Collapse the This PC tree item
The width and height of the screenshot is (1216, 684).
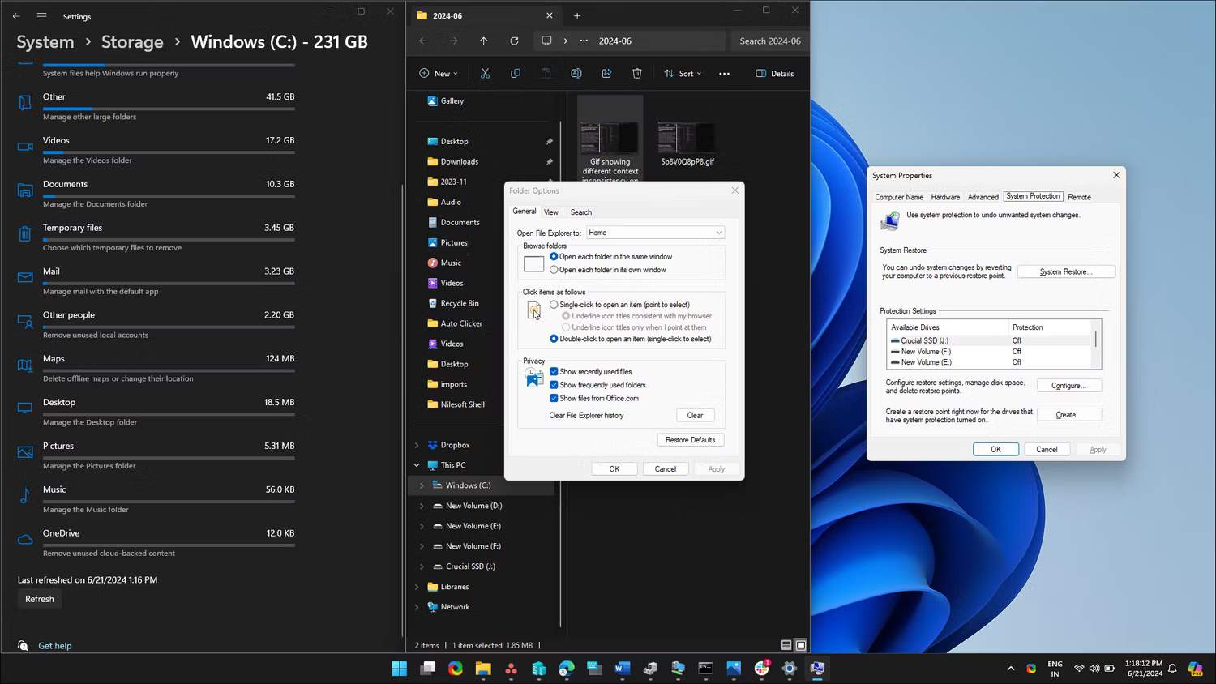(417, 464)
